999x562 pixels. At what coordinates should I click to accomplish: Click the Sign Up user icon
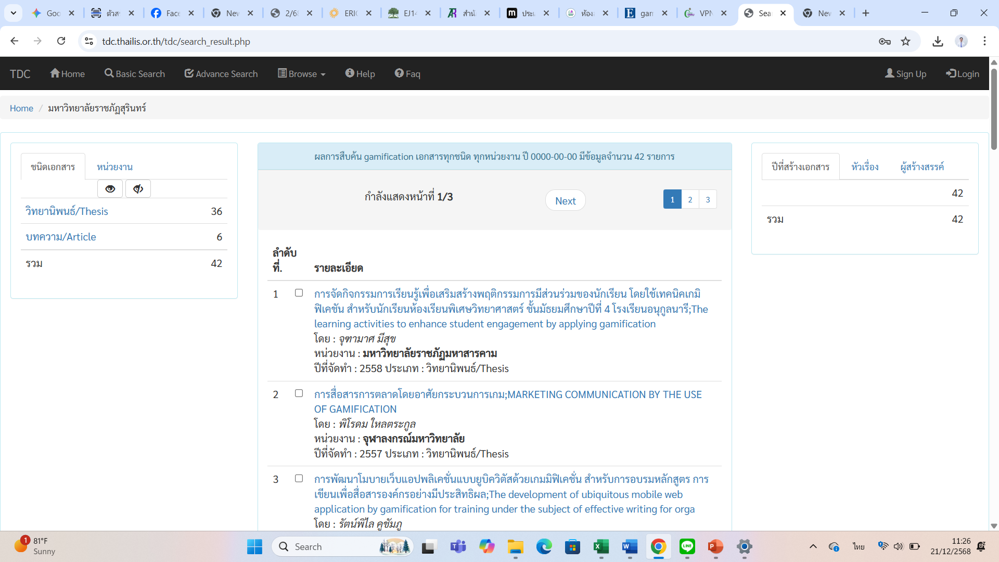click(890, 73)
